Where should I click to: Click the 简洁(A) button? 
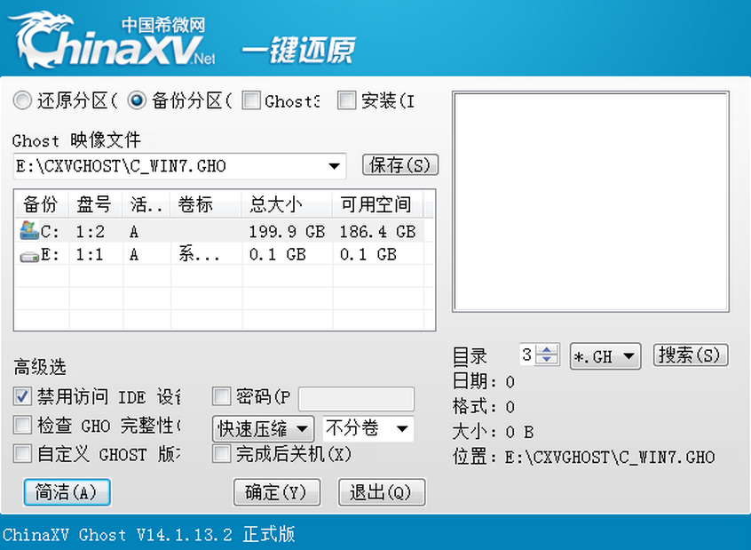[67, 492]
